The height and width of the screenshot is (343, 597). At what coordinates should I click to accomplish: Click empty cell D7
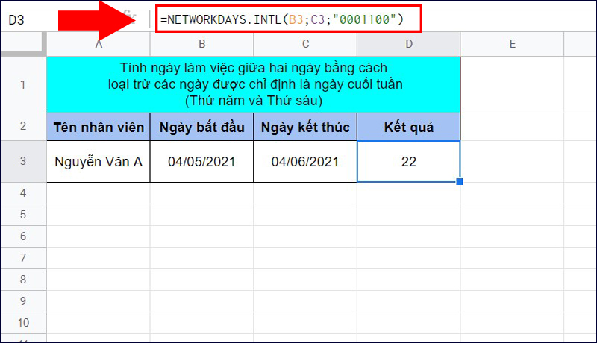pos(409,258)
